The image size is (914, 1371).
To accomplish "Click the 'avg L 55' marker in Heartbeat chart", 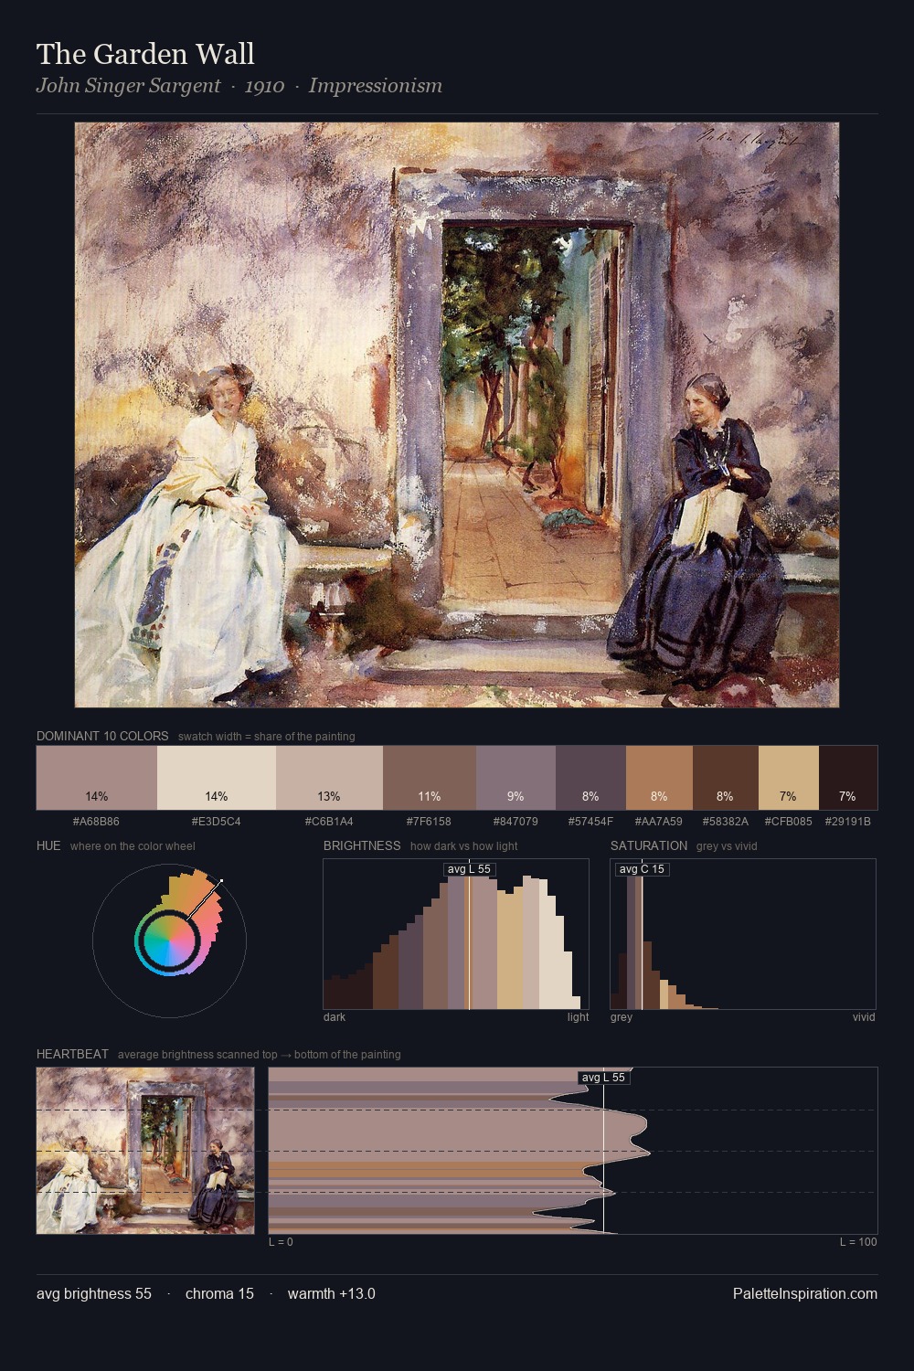I will (x=604, y=1078).
